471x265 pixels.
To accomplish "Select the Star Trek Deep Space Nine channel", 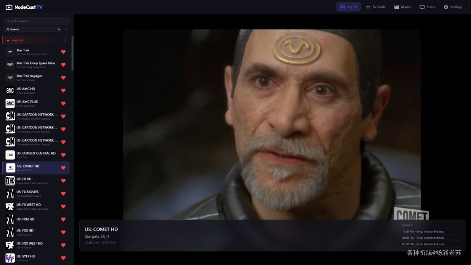I will [x=36, y=64].
